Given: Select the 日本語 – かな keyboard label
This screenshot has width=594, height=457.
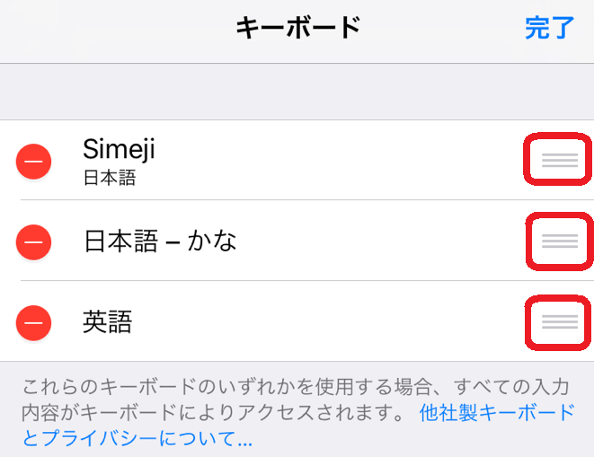Looking at the screenshot, I should coord(160,242).
